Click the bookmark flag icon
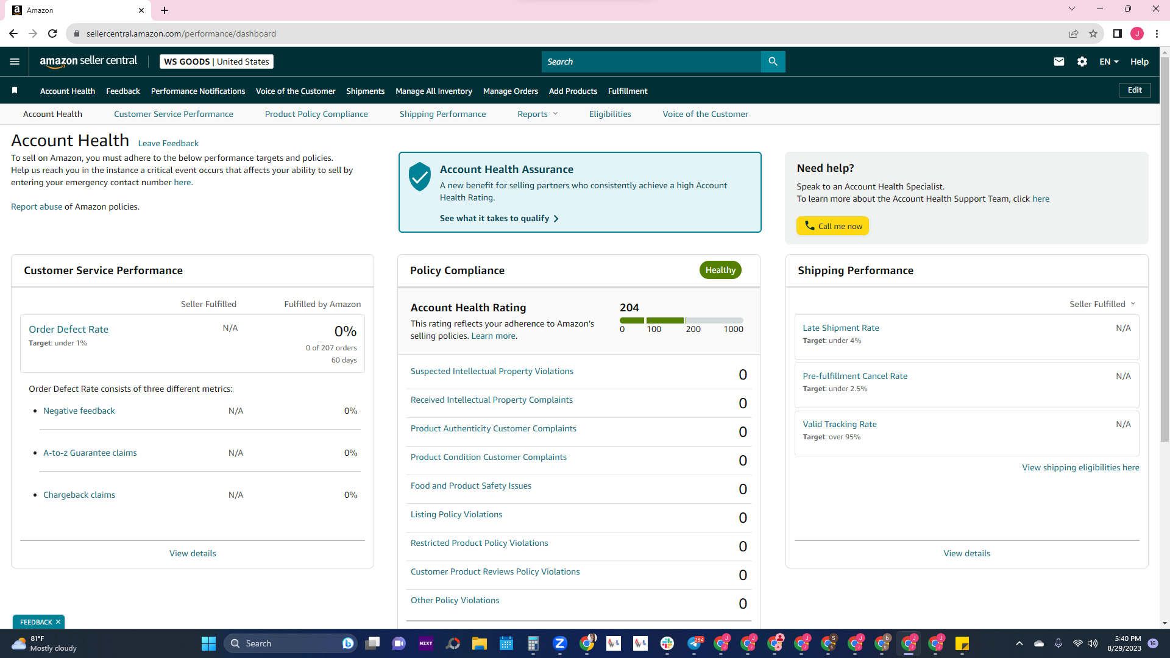Viewport: 1170px width, 658px height. click(15, 91)
